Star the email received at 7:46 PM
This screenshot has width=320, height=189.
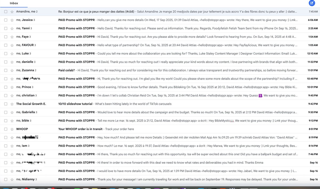[x=12, y=154]
